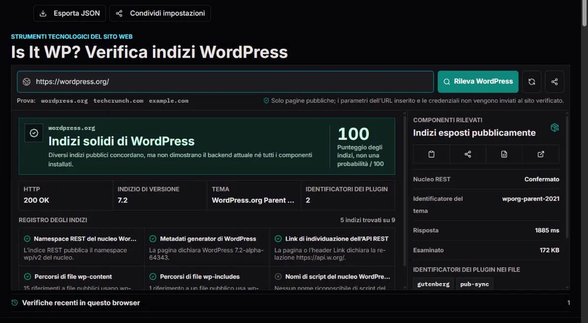Viewport: 588px width, 323px height.
Task: Click the share icon under Indizi esposti pubblicamente
Action: pos(468,154)
